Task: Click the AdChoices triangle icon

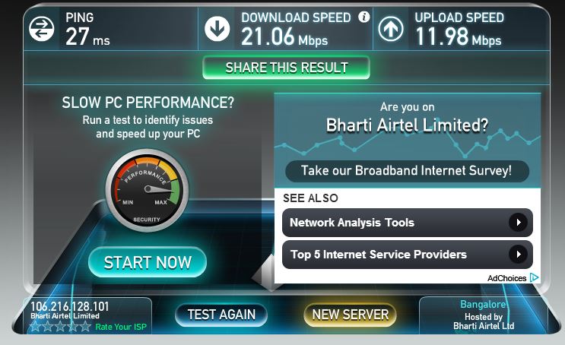Action: click(x=534, y=277)
